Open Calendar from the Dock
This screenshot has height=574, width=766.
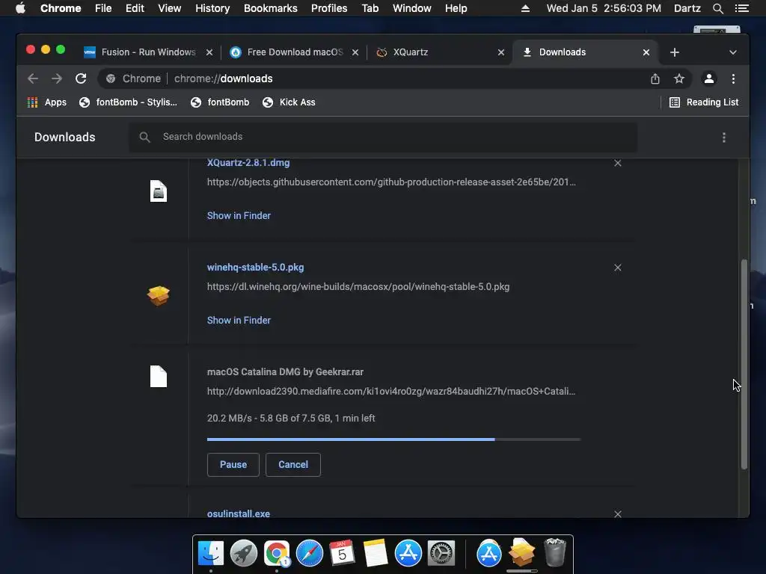[342, 553]
